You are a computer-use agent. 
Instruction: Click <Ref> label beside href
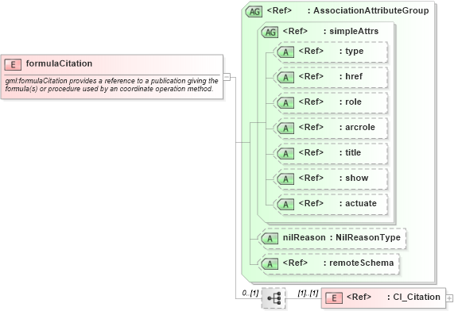311,77
